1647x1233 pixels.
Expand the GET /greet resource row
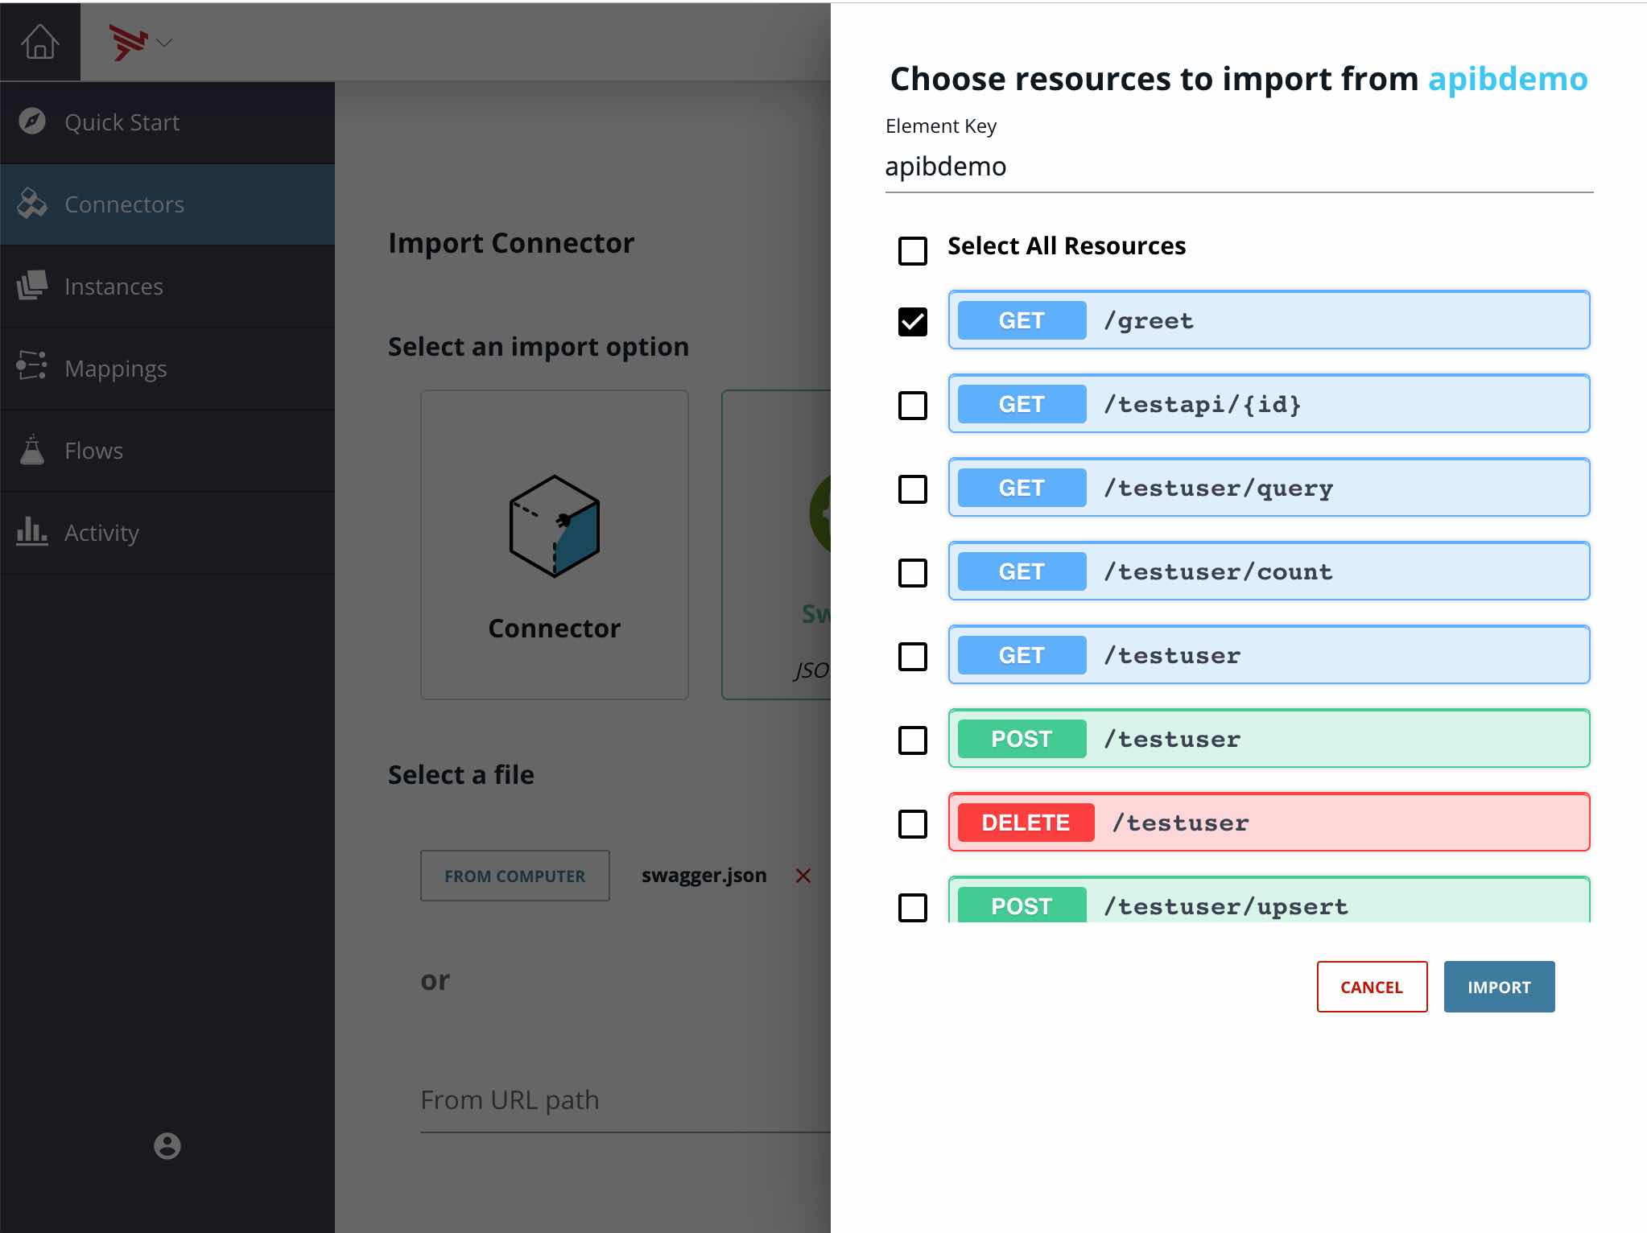click(1269, 320)
